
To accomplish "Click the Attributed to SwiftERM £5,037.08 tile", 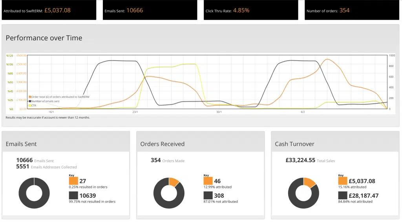I will click(49, 10).
